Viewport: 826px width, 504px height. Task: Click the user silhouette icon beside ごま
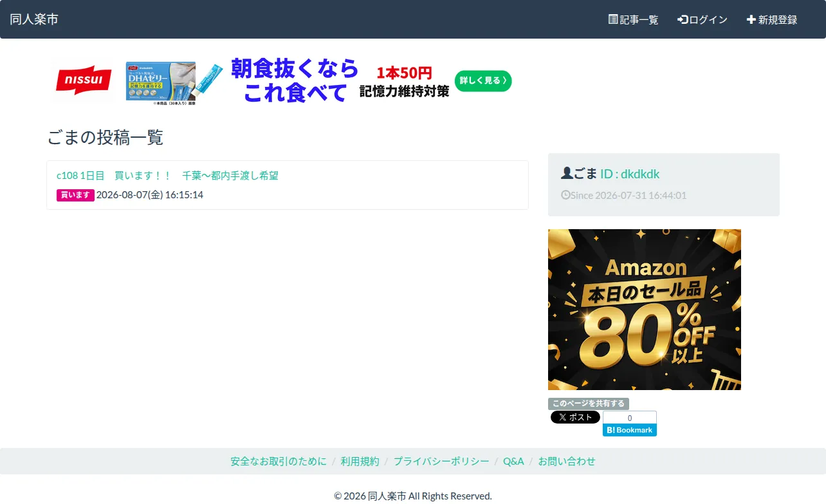[567, 173]
